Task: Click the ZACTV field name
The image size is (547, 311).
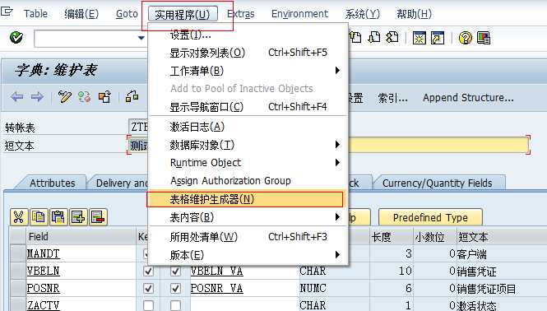Action: pos(44,305)
